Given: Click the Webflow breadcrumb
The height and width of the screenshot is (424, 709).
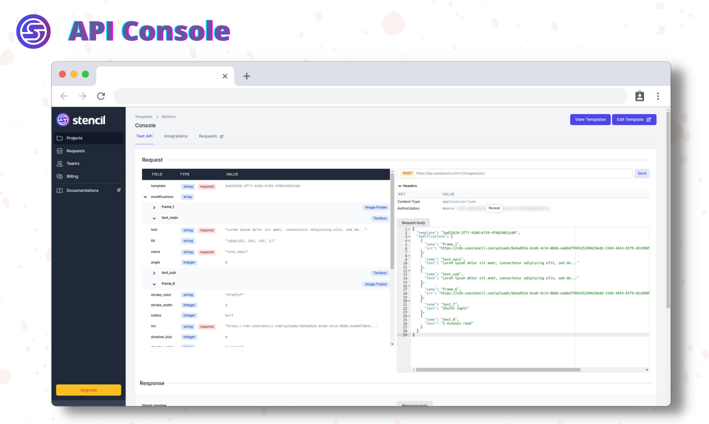Looking at the screenshot, I should tap(169, 117).
